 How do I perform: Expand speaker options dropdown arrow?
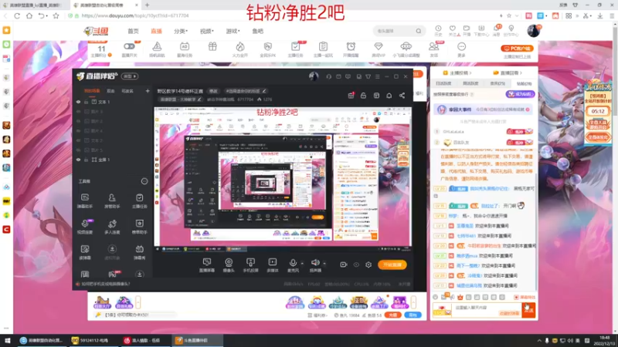324,263
